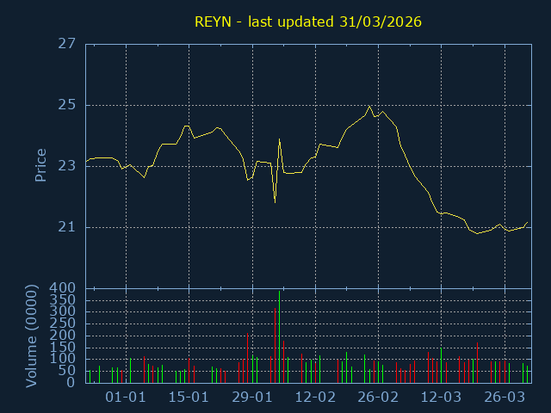Select the 01-01 date tick label
Viewport: 551px width, 413px height.
[126, 398]
